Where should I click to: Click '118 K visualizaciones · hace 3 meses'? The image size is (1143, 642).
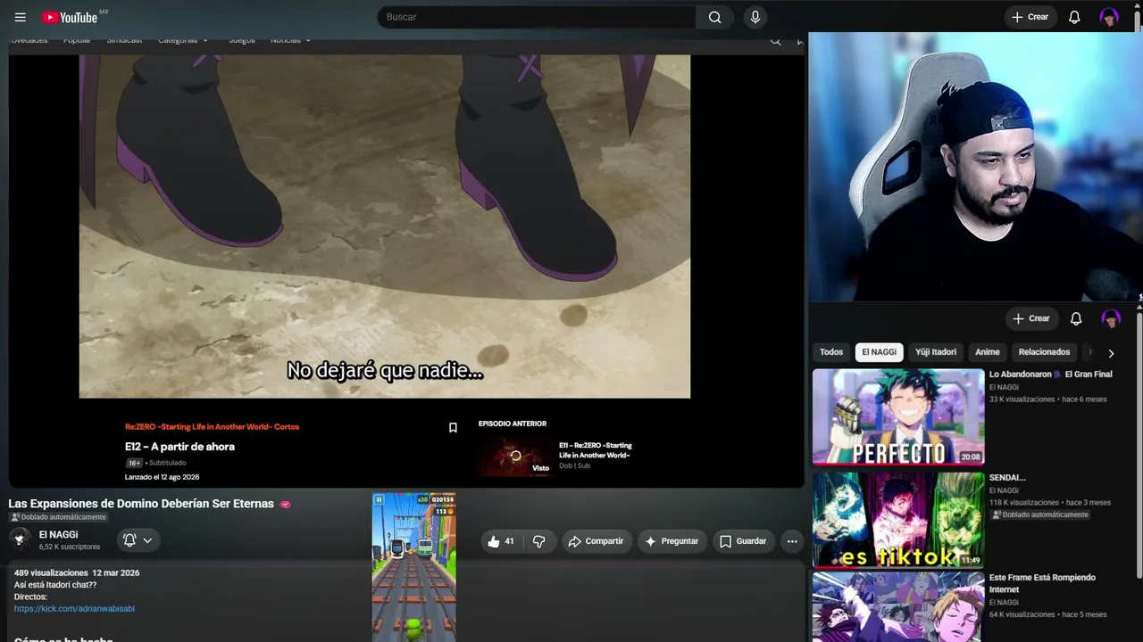click(x=1050, y=503)
